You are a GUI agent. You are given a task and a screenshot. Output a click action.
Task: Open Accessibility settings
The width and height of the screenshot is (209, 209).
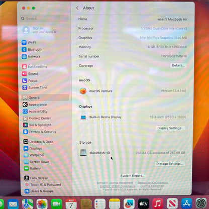[35, 112]
